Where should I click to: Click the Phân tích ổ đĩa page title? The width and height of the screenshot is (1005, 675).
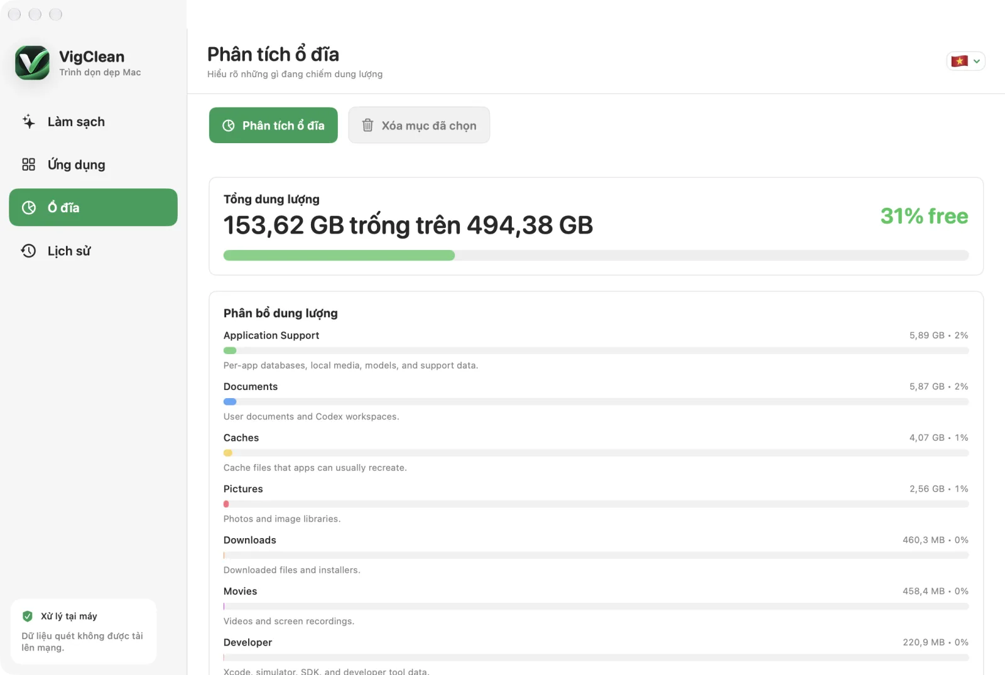[273, 54]
